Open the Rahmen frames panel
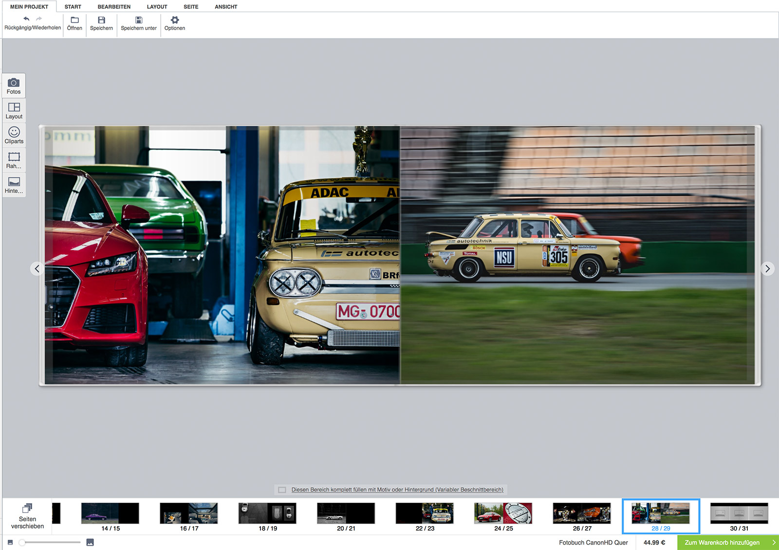 pos(14,160)
